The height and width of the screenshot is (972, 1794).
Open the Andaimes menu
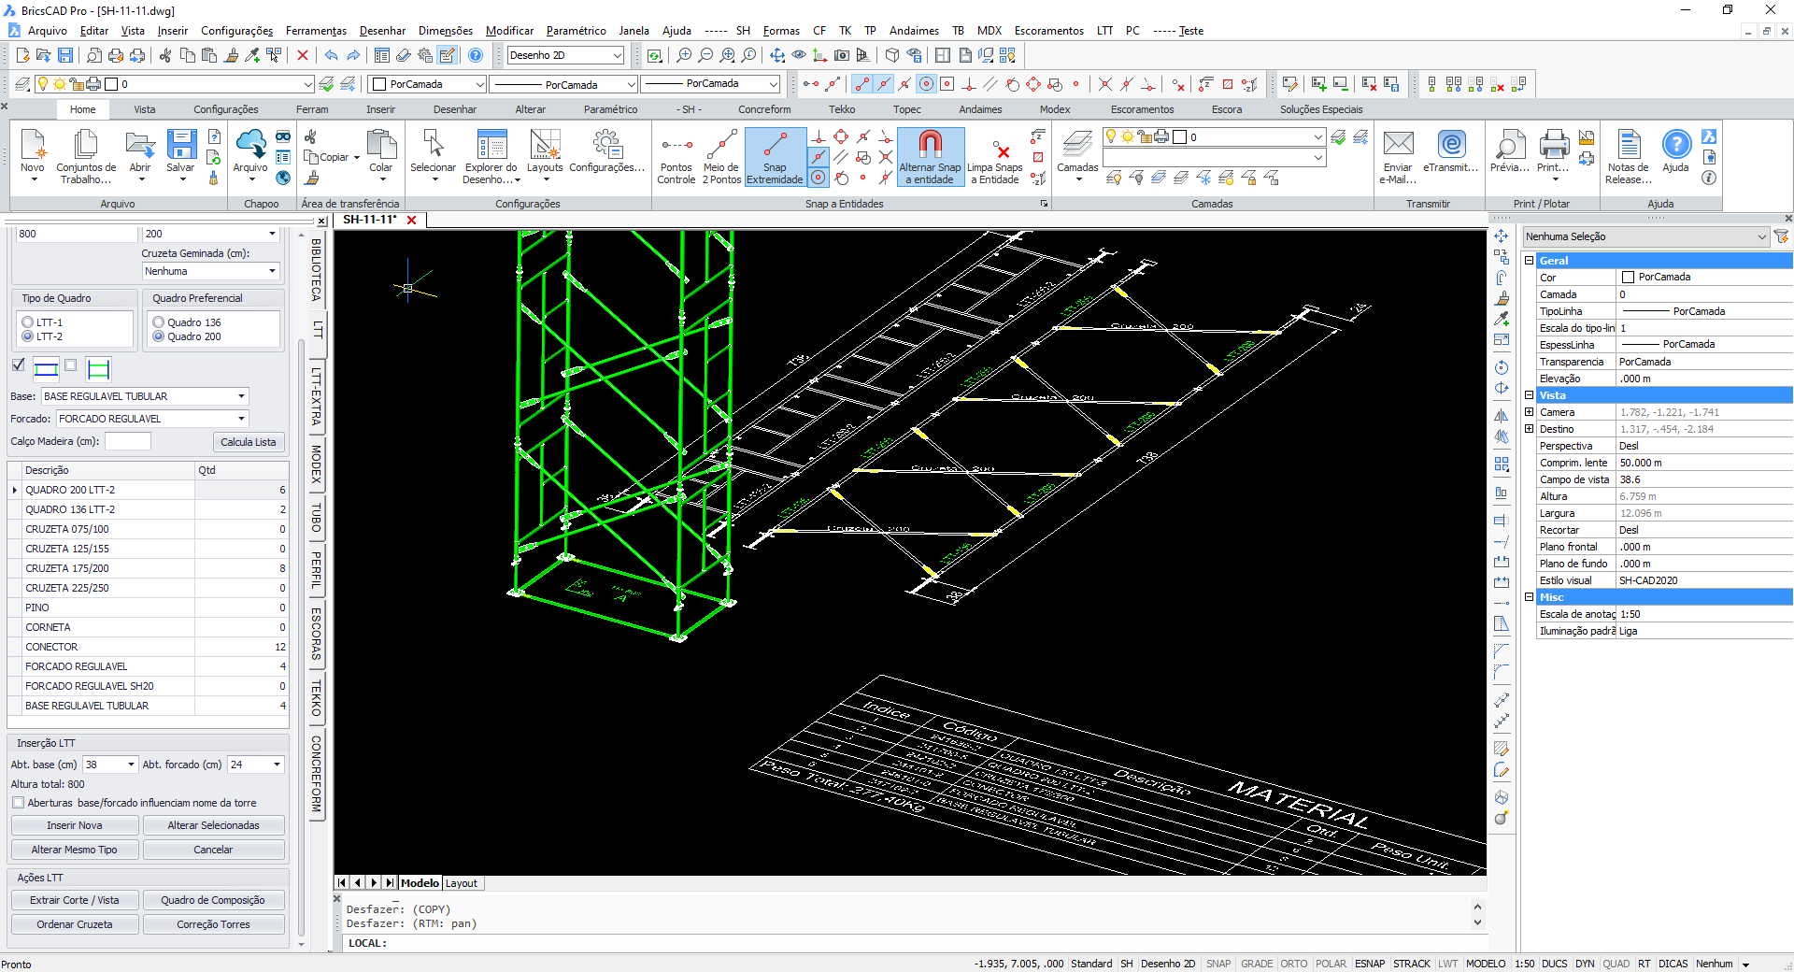(913, 30)
